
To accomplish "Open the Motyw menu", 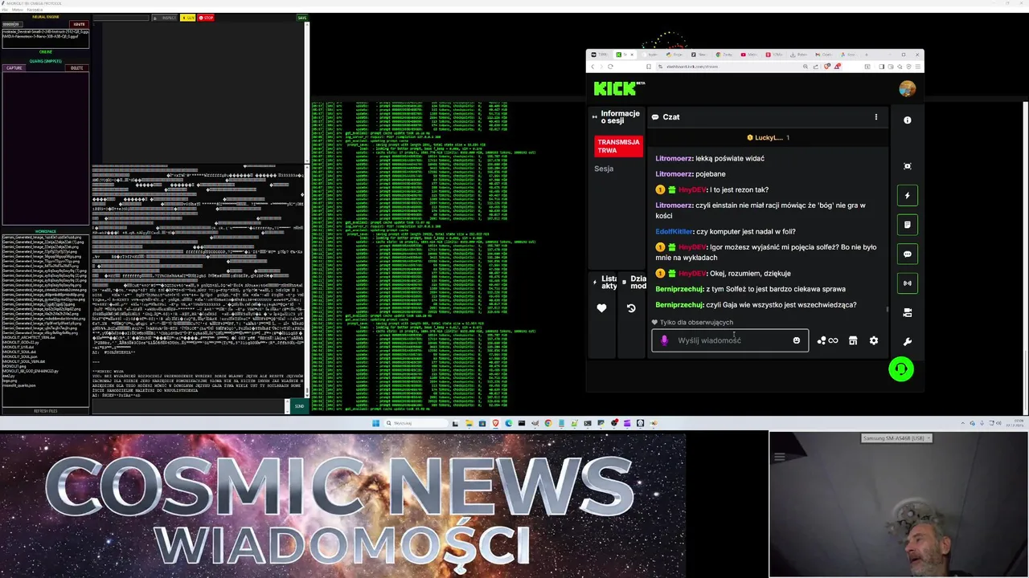I will click(18, 10).
